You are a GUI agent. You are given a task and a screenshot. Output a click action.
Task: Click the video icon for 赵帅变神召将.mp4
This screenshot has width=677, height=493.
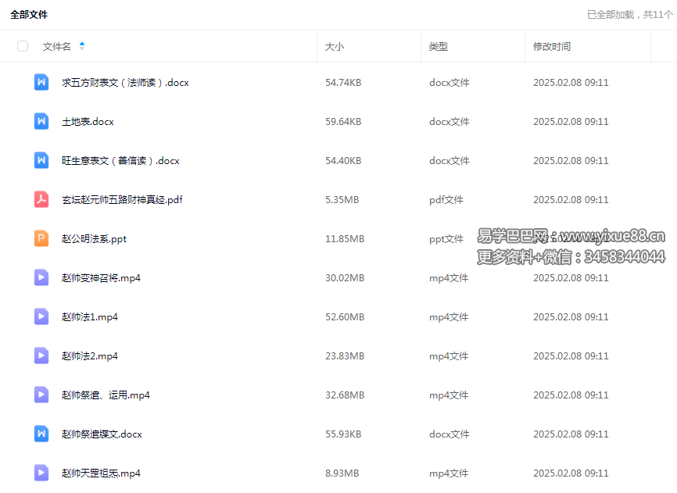pyautogui.click(x=41, y=277)
